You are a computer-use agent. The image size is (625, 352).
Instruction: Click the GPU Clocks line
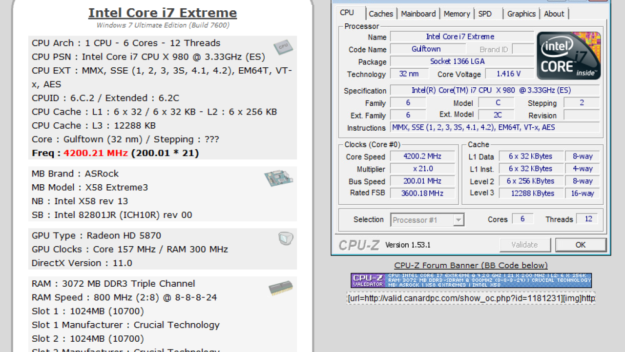(x=130, y=249)
